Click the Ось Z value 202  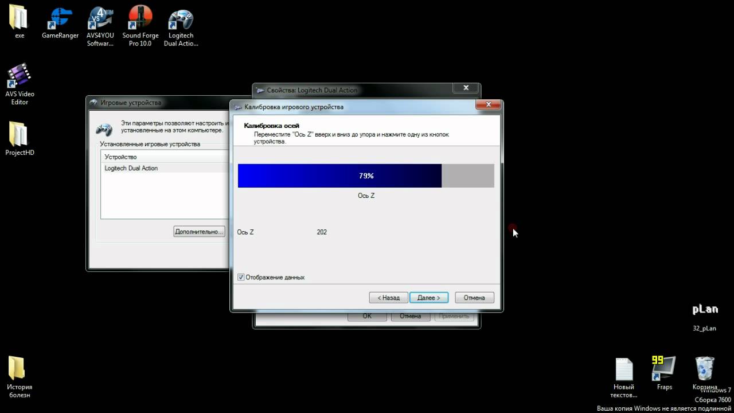pos(322,232)
